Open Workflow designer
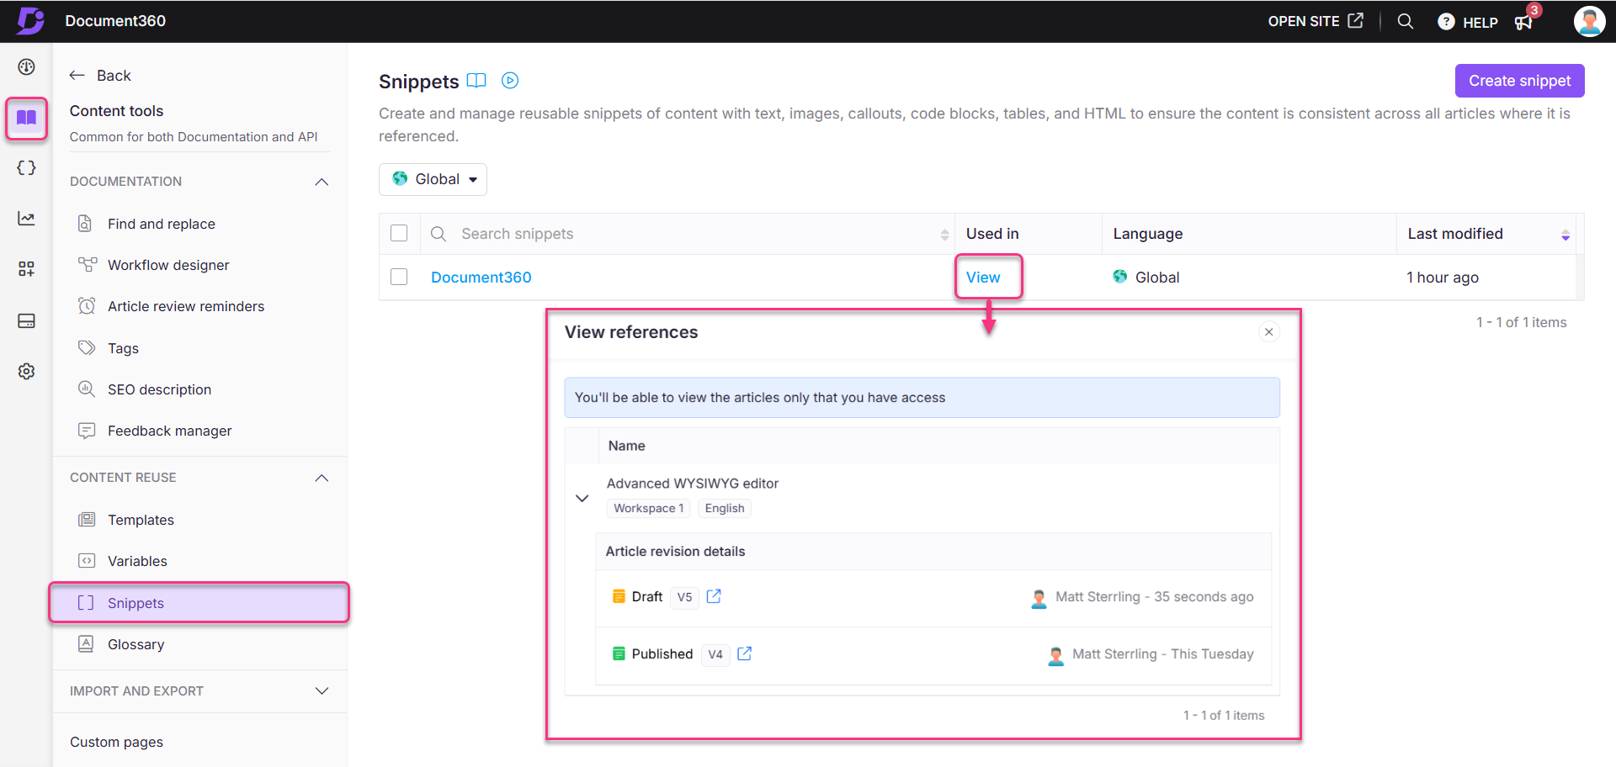This screenshot has width=1616, height=767. point(168,265)
